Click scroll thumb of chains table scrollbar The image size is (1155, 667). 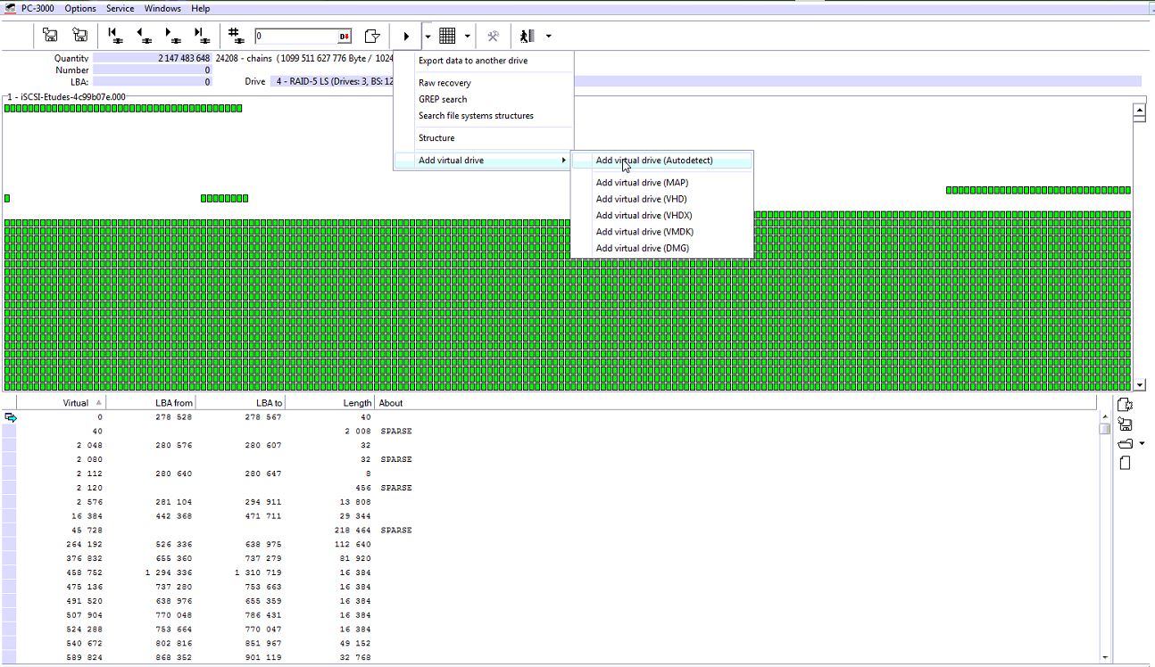click(1105, 428)
